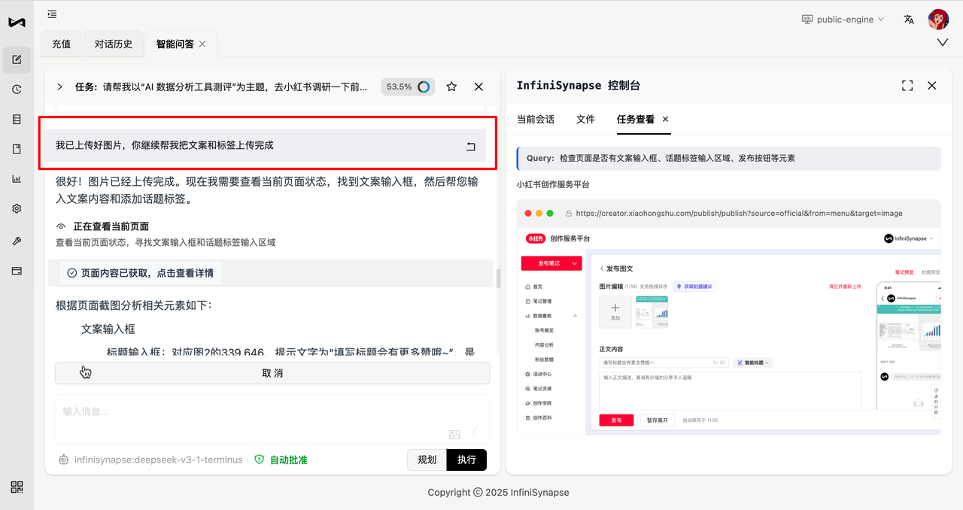
Task: Open the wrench tools sidebar icon
Action: (17, 241)
